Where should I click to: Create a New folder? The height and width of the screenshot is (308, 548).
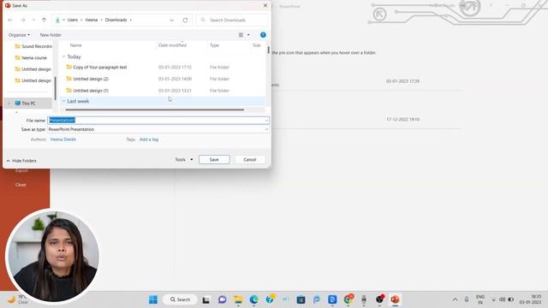[x=51, y=35]
